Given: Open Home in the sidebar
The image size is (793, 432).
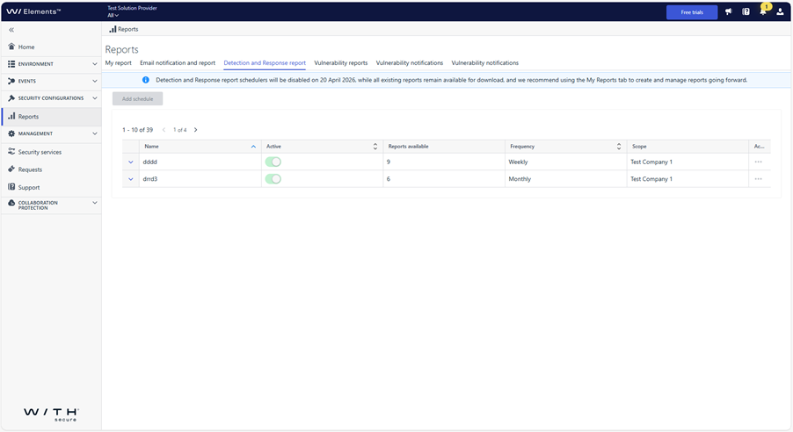Looking at the screenshot, I should point(26,47).
